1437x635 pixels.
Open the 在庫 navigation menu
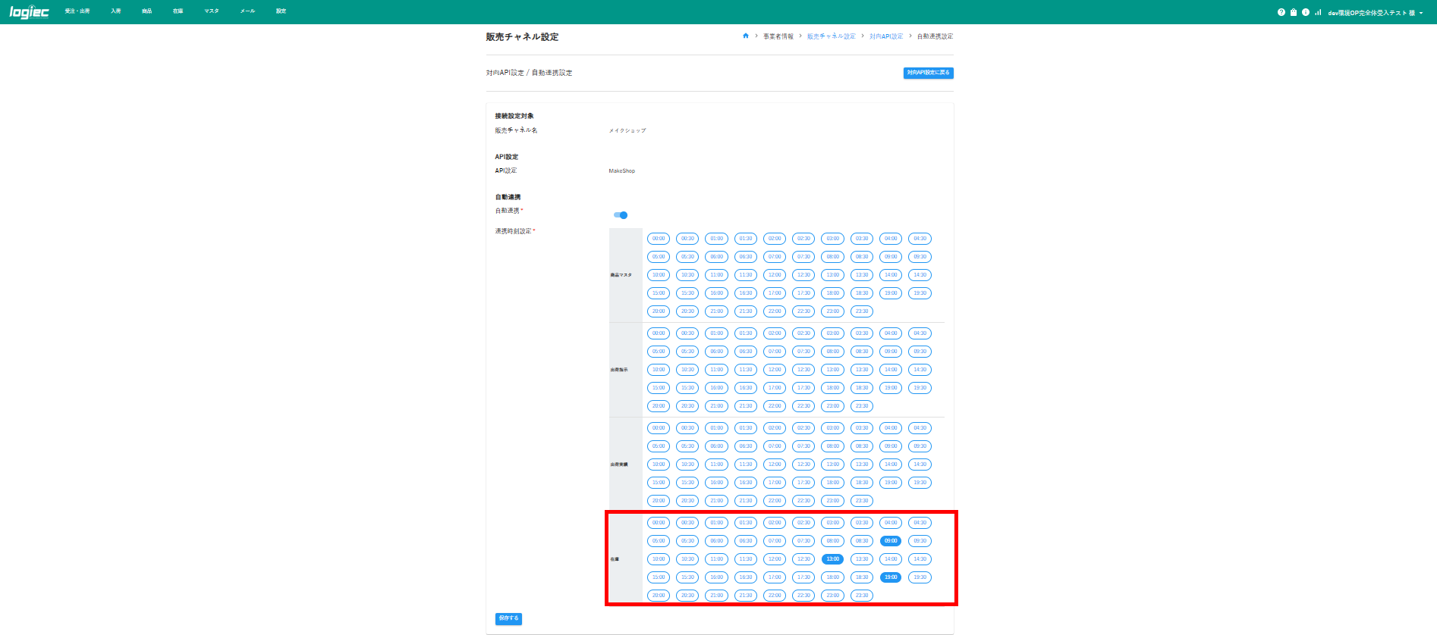(x=178, y=11)
